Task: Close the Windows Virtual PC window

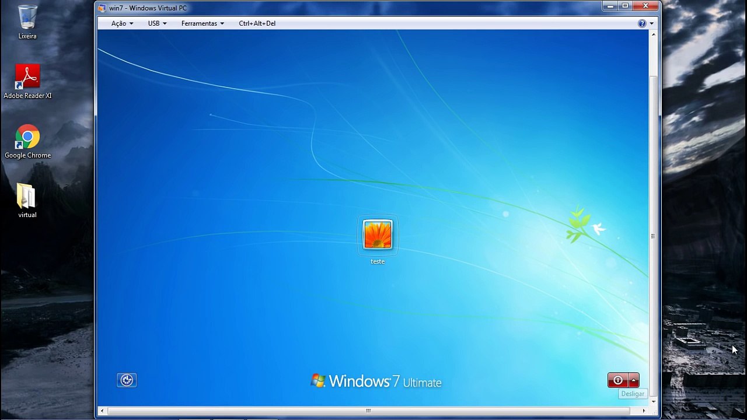Action: (646, 6)
